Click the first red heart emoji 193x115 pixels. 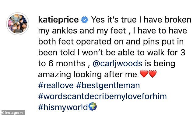(144, 74)
